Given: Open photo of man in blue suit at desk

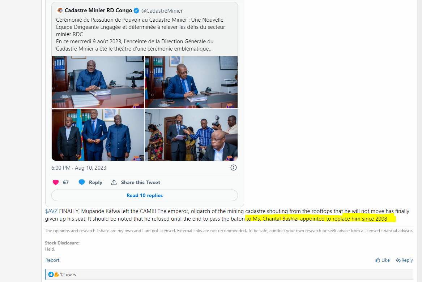Looking at the screenshot, I should pos(98,82).
